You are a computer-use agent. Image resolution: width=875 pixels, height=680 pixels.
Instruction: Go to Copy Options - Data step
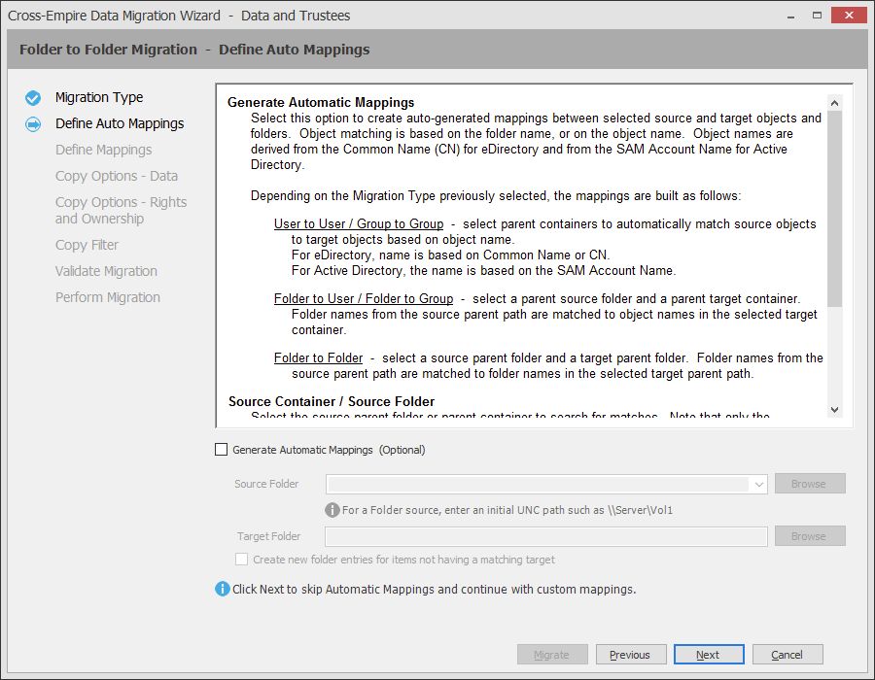pos(117,176)
